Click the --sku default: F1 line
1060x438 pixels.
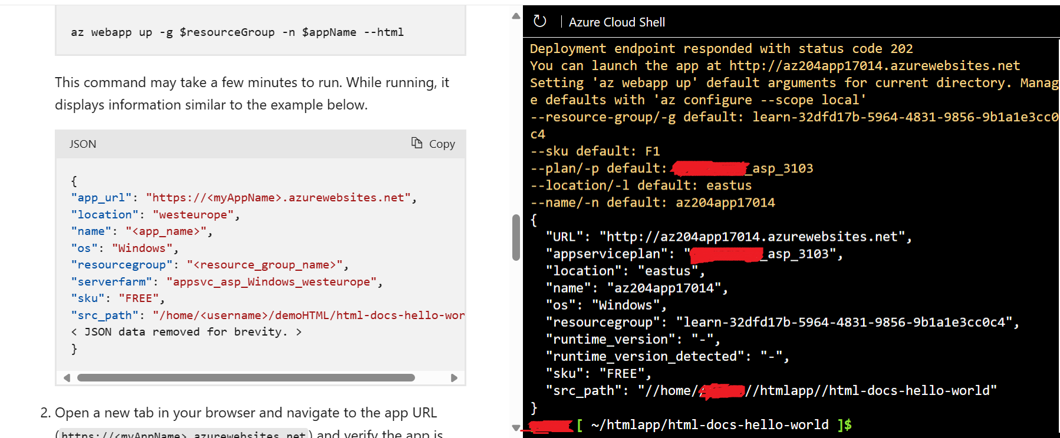(595, 151)
